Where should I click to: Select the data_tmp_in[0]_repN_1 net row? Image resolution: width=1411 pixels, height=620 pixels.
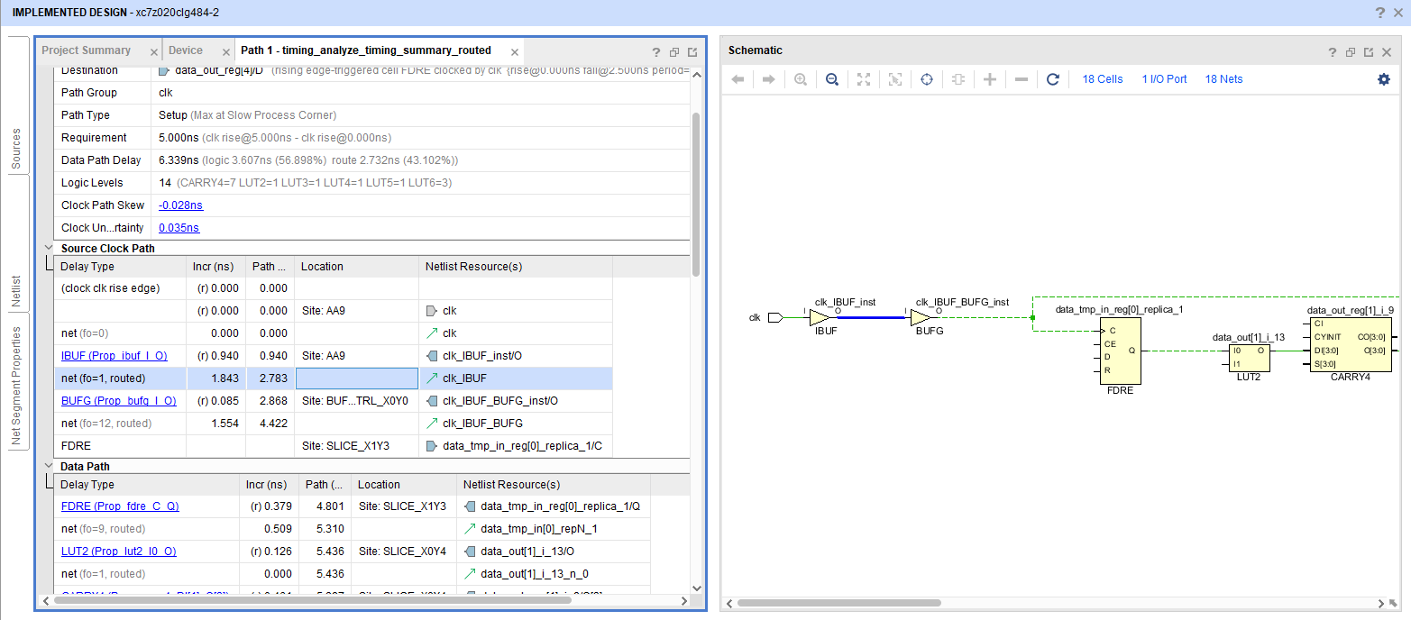[353, 529]
